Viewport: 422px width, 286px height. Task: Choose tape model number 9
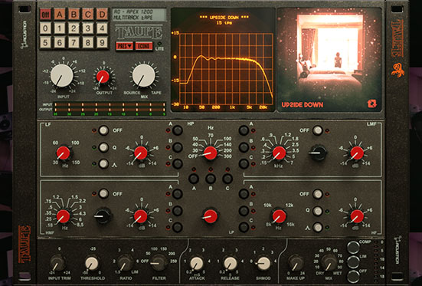point(102,42)
